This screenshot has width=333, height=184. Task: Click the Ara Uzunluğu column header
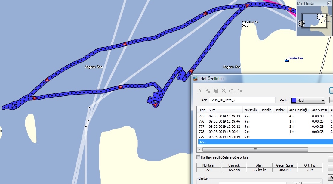coord(299,110)
